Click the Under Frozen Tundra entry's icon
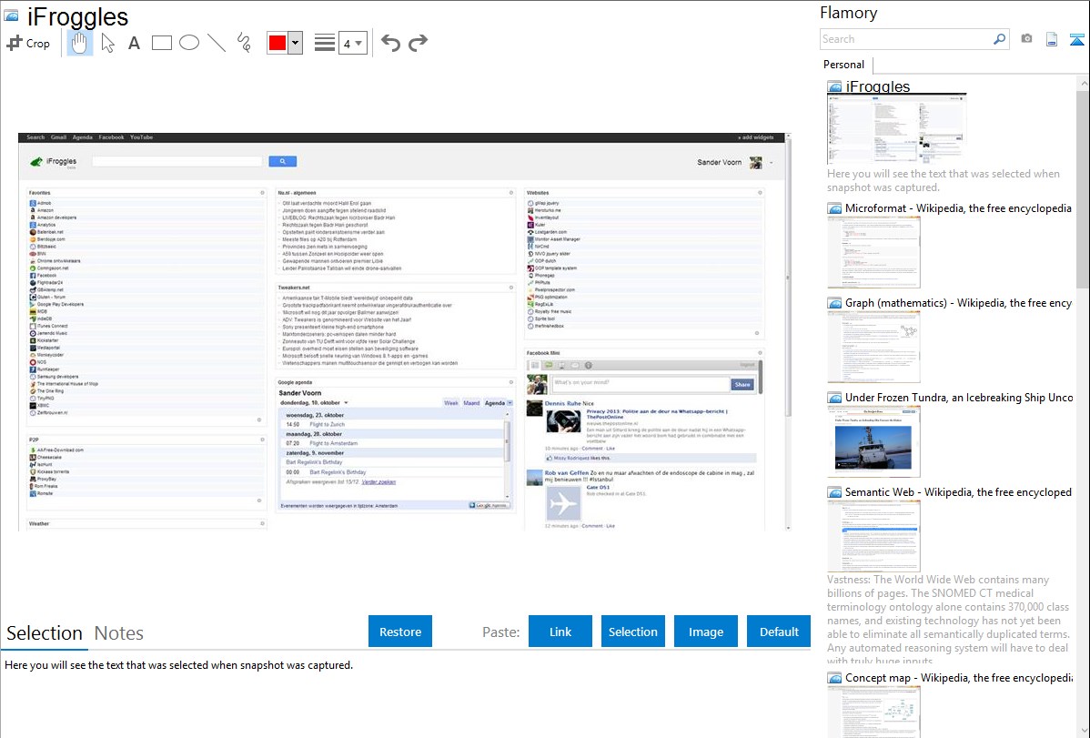The image size is (1090, 738). pyautogui.click(x=834, y=398)
